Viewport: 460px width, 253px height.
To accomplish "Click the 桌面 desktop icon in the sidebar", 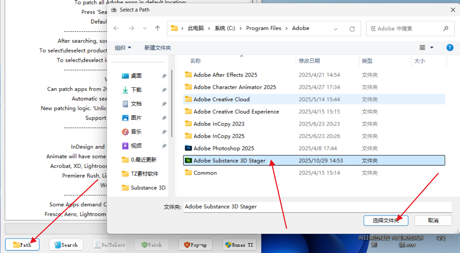I will click(x=125, y=76).
